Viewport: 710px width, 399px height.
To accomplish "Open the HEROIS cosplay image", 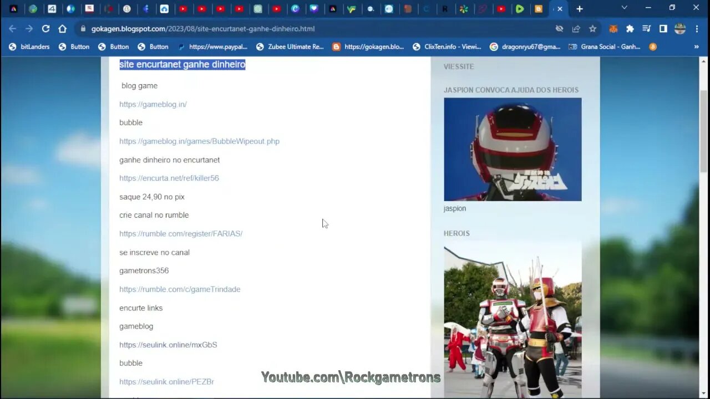I will [x=513, y=319].
